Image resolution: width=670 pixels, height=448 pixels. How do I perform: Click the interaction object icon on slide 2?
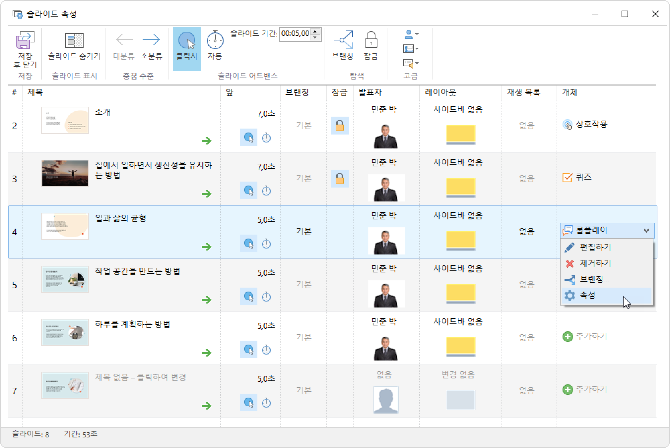click(x=568, y=125)
